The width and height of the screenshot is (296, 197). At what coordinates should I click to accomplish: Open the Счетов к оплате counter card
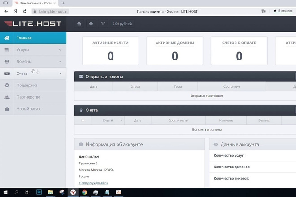coord(239,51)
